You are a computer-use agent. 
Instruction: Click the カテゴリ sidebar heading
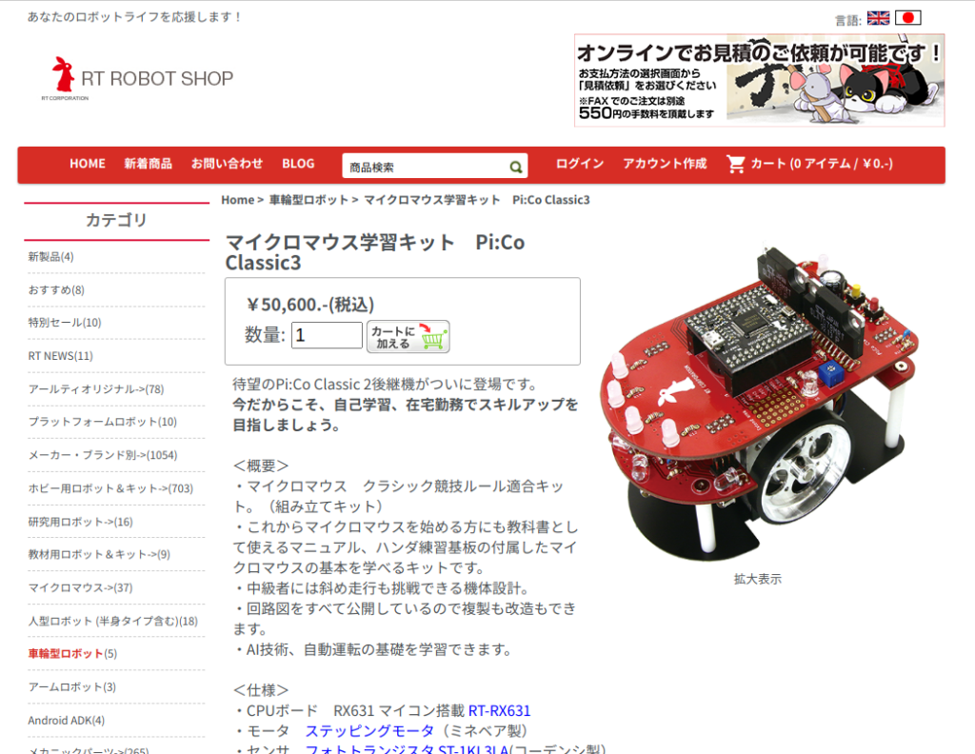coord(116,220)
